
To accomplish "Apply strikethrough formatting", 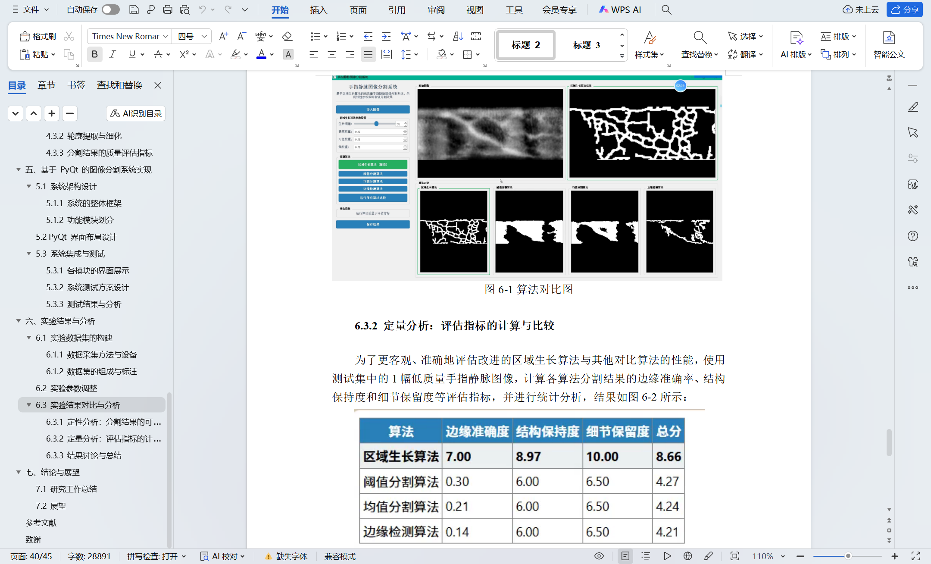I will click(x=158, y=54).
